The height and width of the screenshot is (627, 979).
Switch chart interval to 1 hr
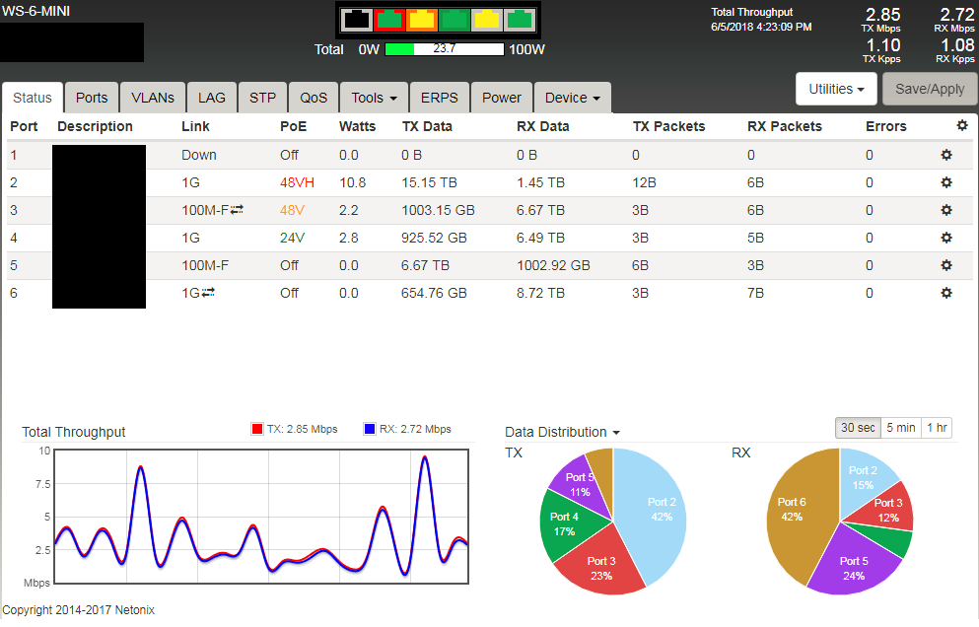[937, 428]
